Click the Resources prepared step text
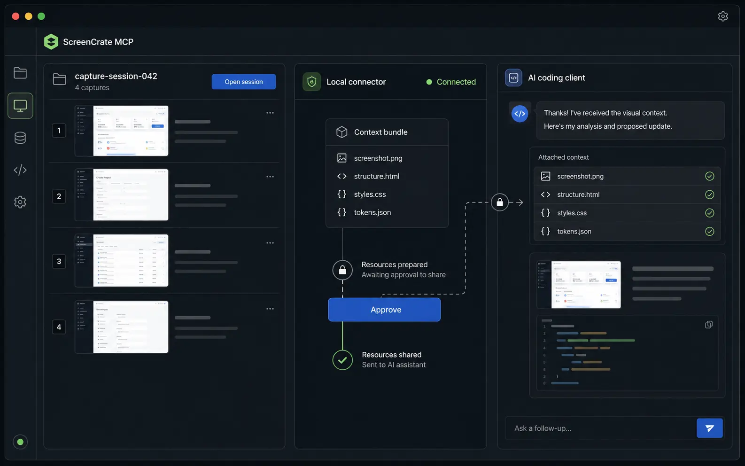 404,270
